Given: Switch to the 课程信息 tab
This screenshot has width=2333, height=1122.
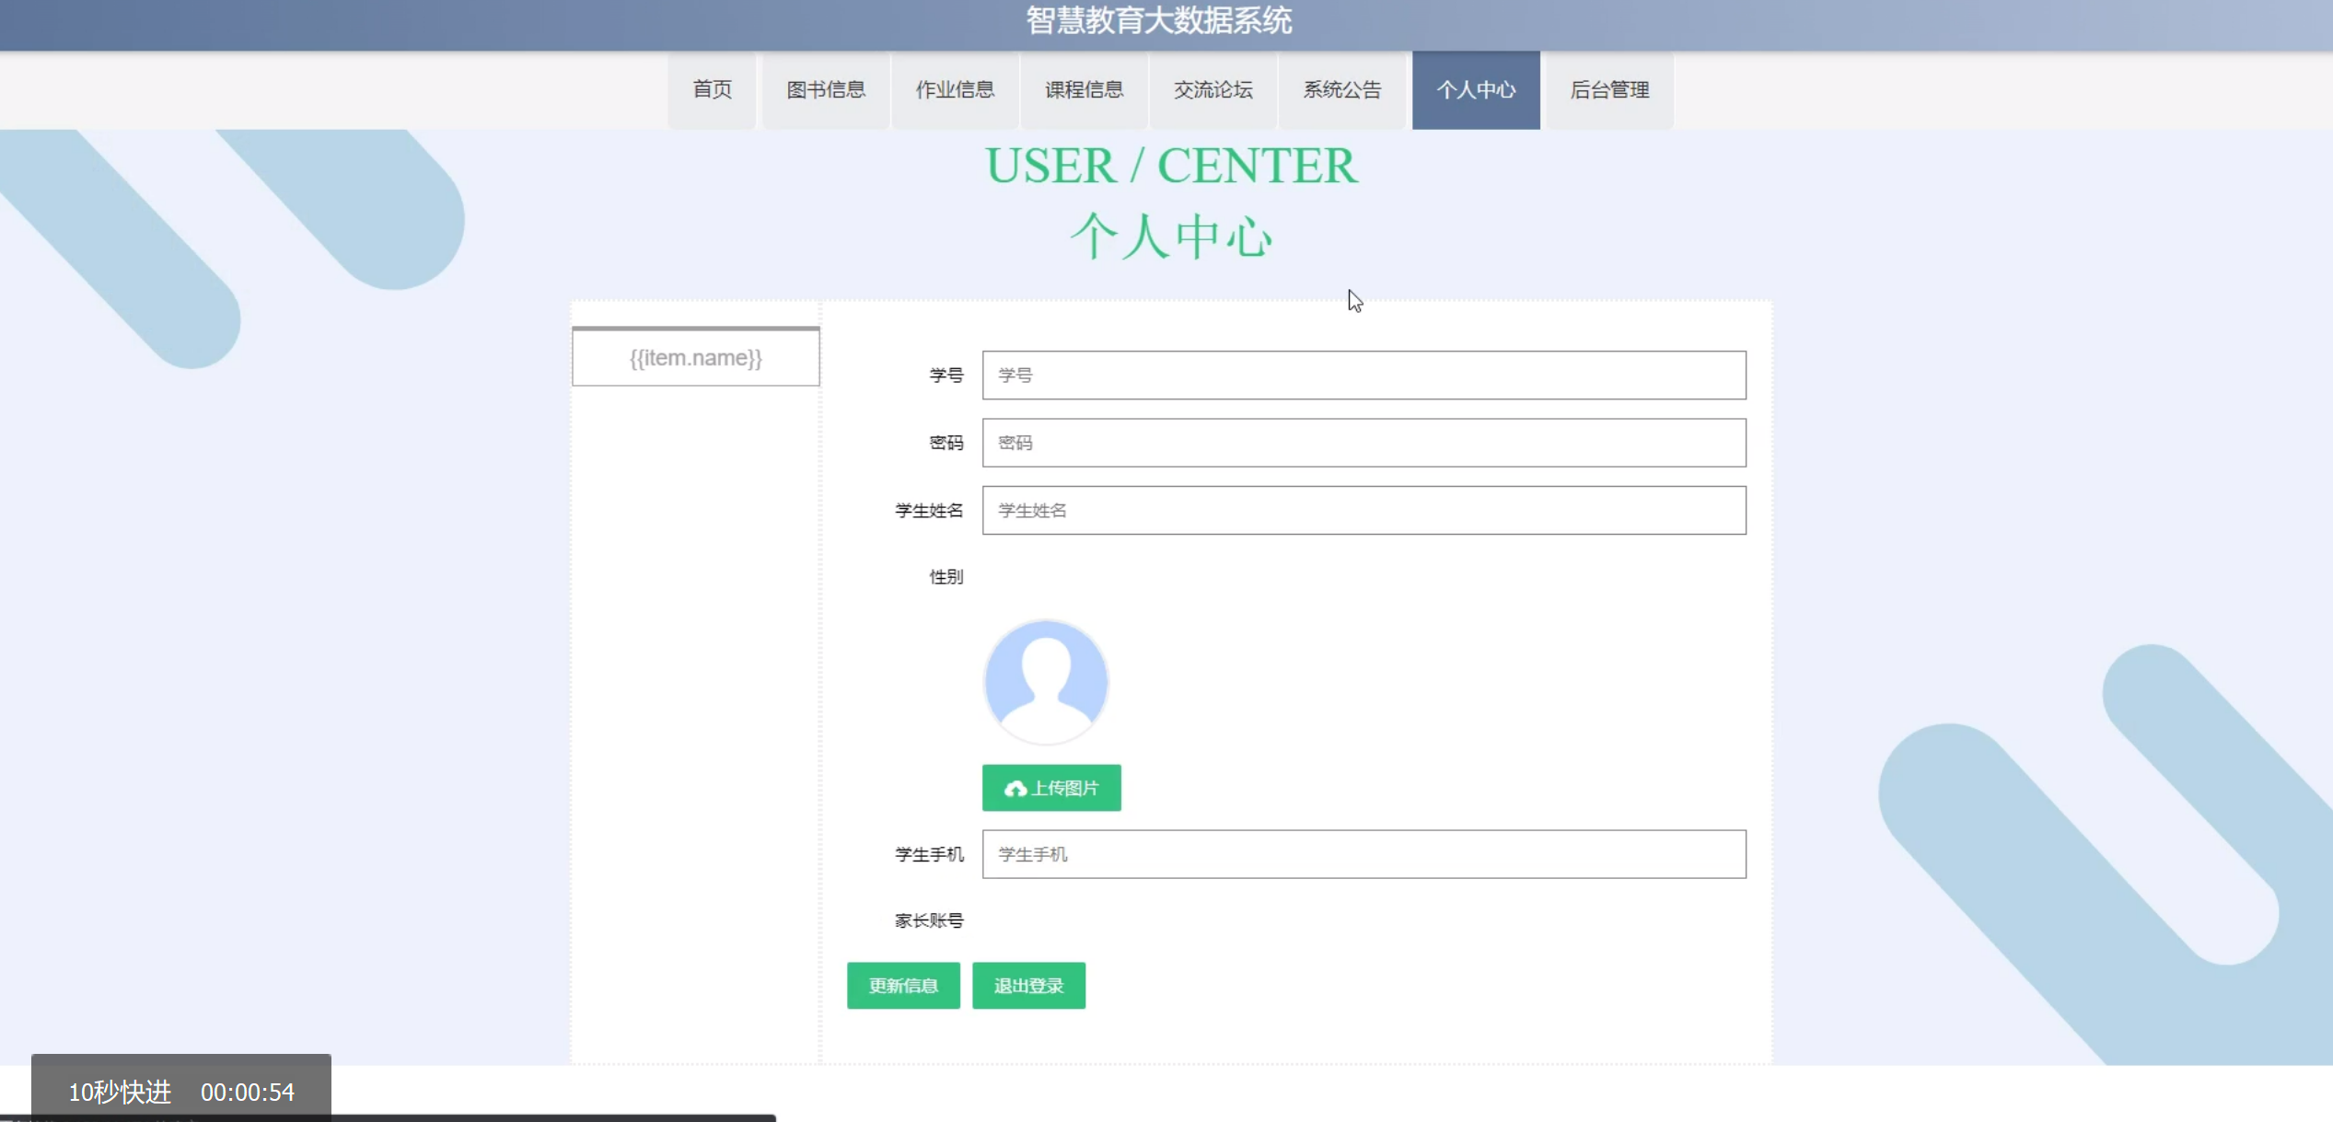Looking at the screenshot, I should (1084, 89).
